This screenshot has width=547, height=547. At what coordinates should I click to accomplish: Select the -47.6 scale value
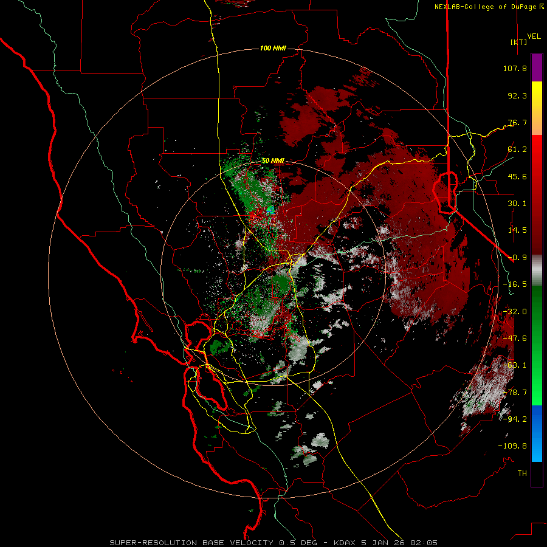click(515, 339)
